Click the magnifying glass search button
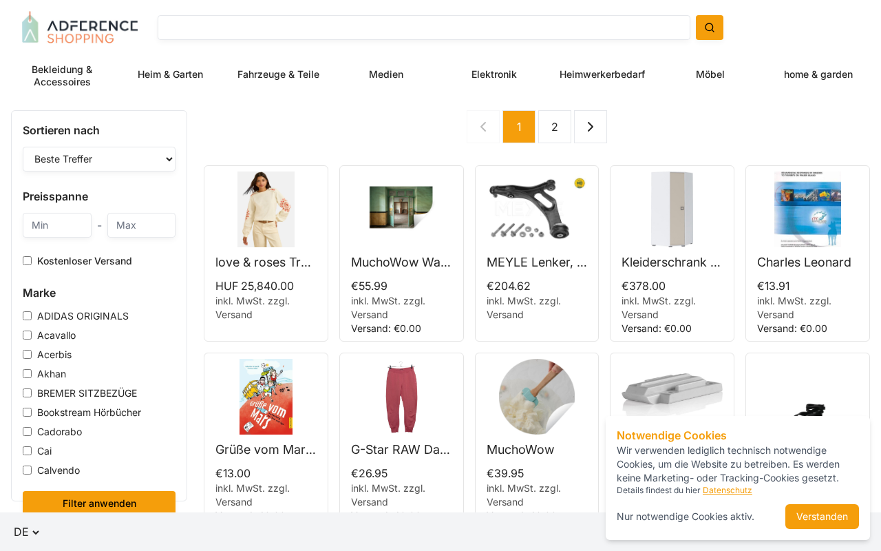Screen dimensions: 881x551 [x=709, y=28]
